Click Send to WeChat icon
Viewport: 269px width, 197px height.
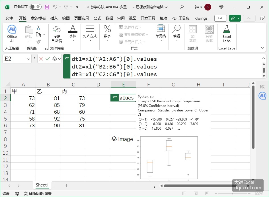click(57, 30)
